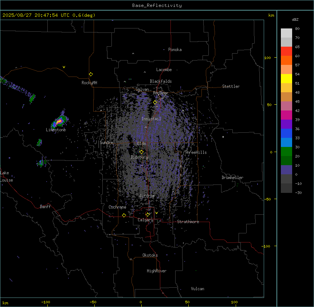Image resolution: width=314 pixels, height=307 pixels.
Task: Click the magenta 42-39 dBZ legend swatch
Action: pyautogui.click(x=286, y=115)
